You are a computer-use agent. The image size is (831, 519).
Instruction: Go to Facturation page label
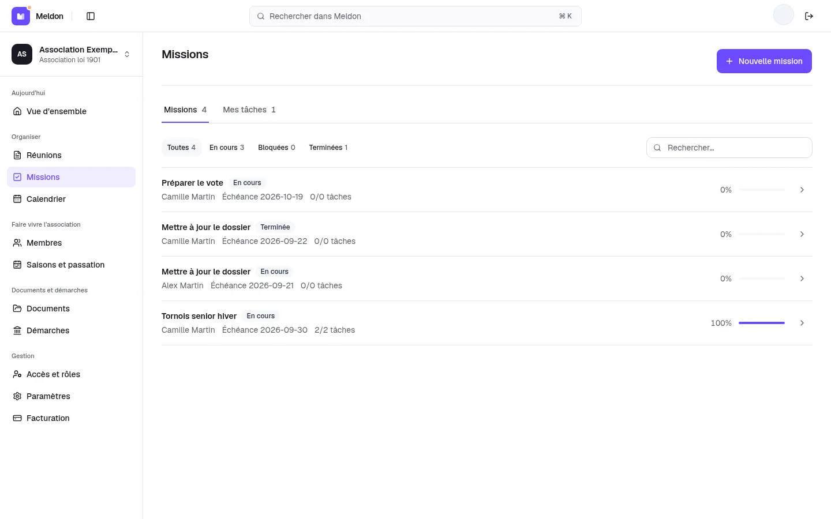[x=48, y=418]
